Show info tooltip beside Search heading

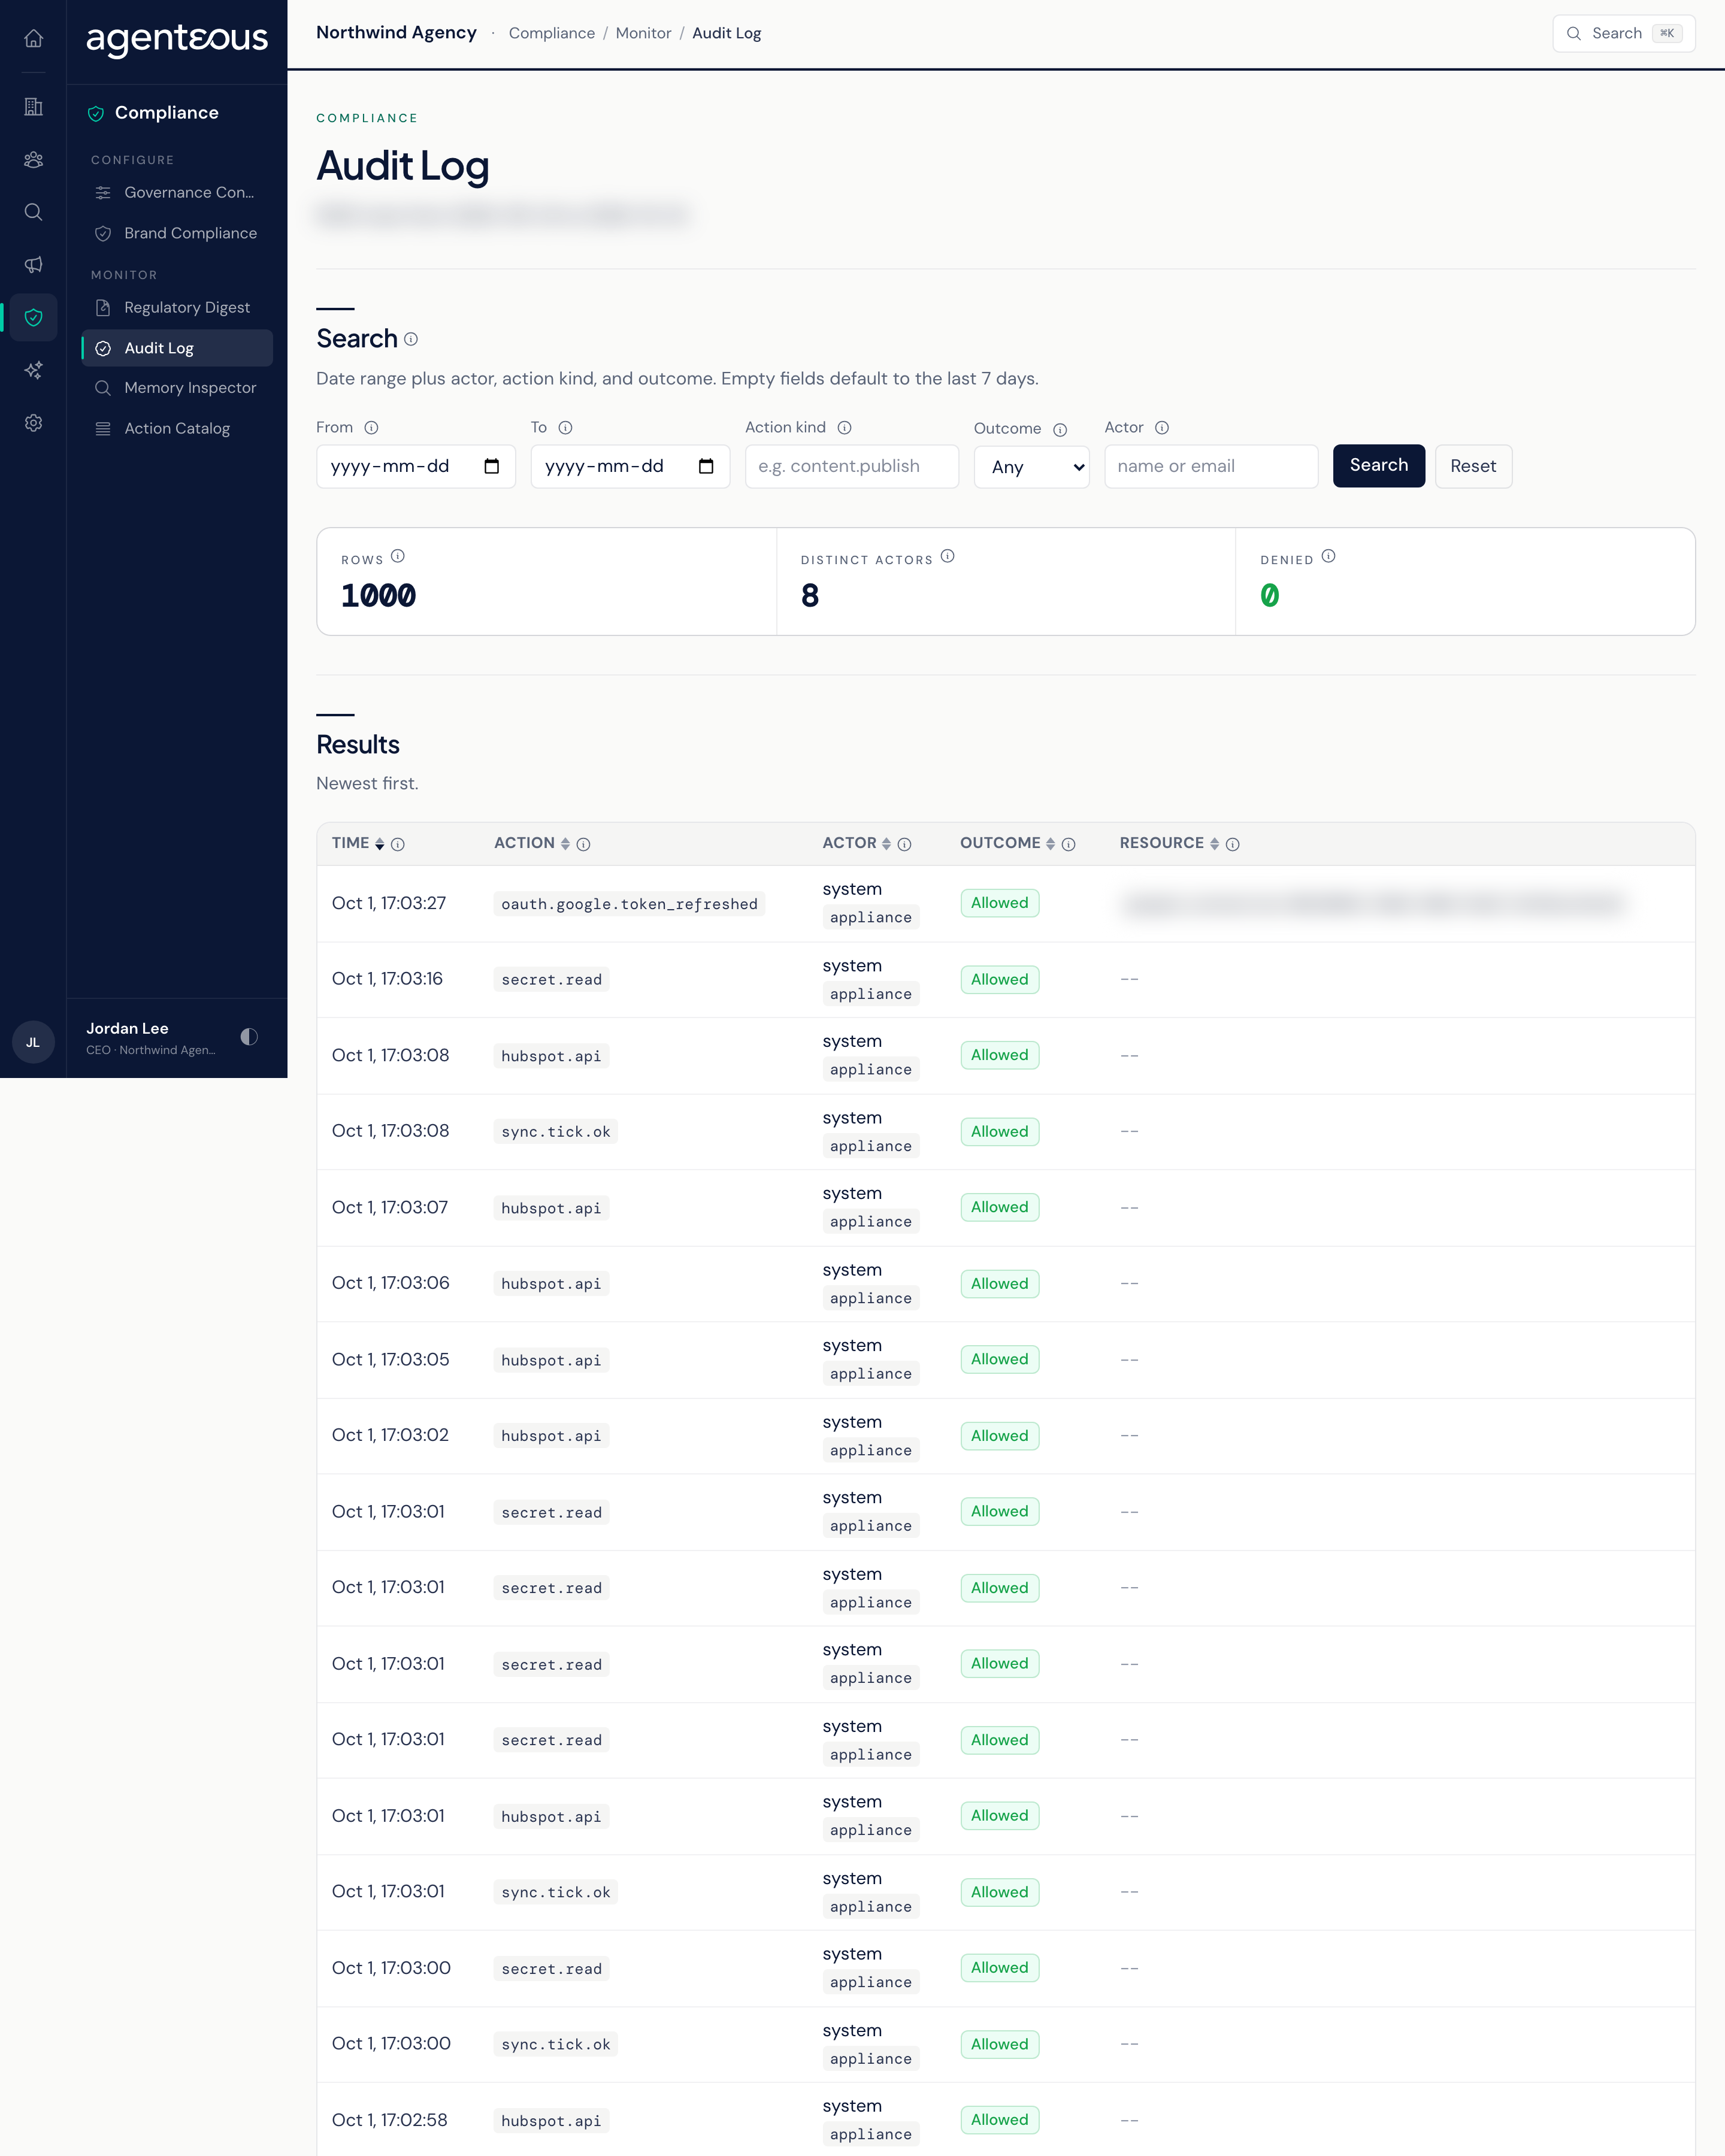411,339
